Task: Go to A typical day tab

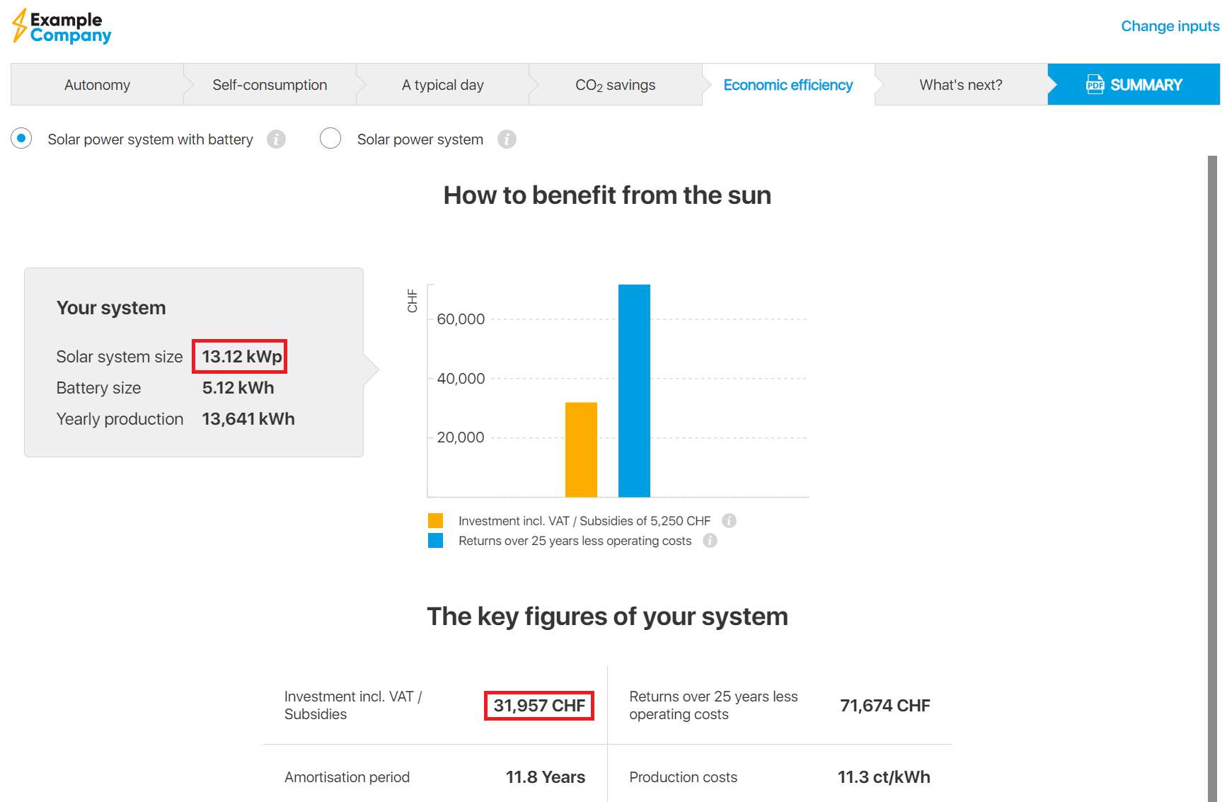Action: point(442,85)
